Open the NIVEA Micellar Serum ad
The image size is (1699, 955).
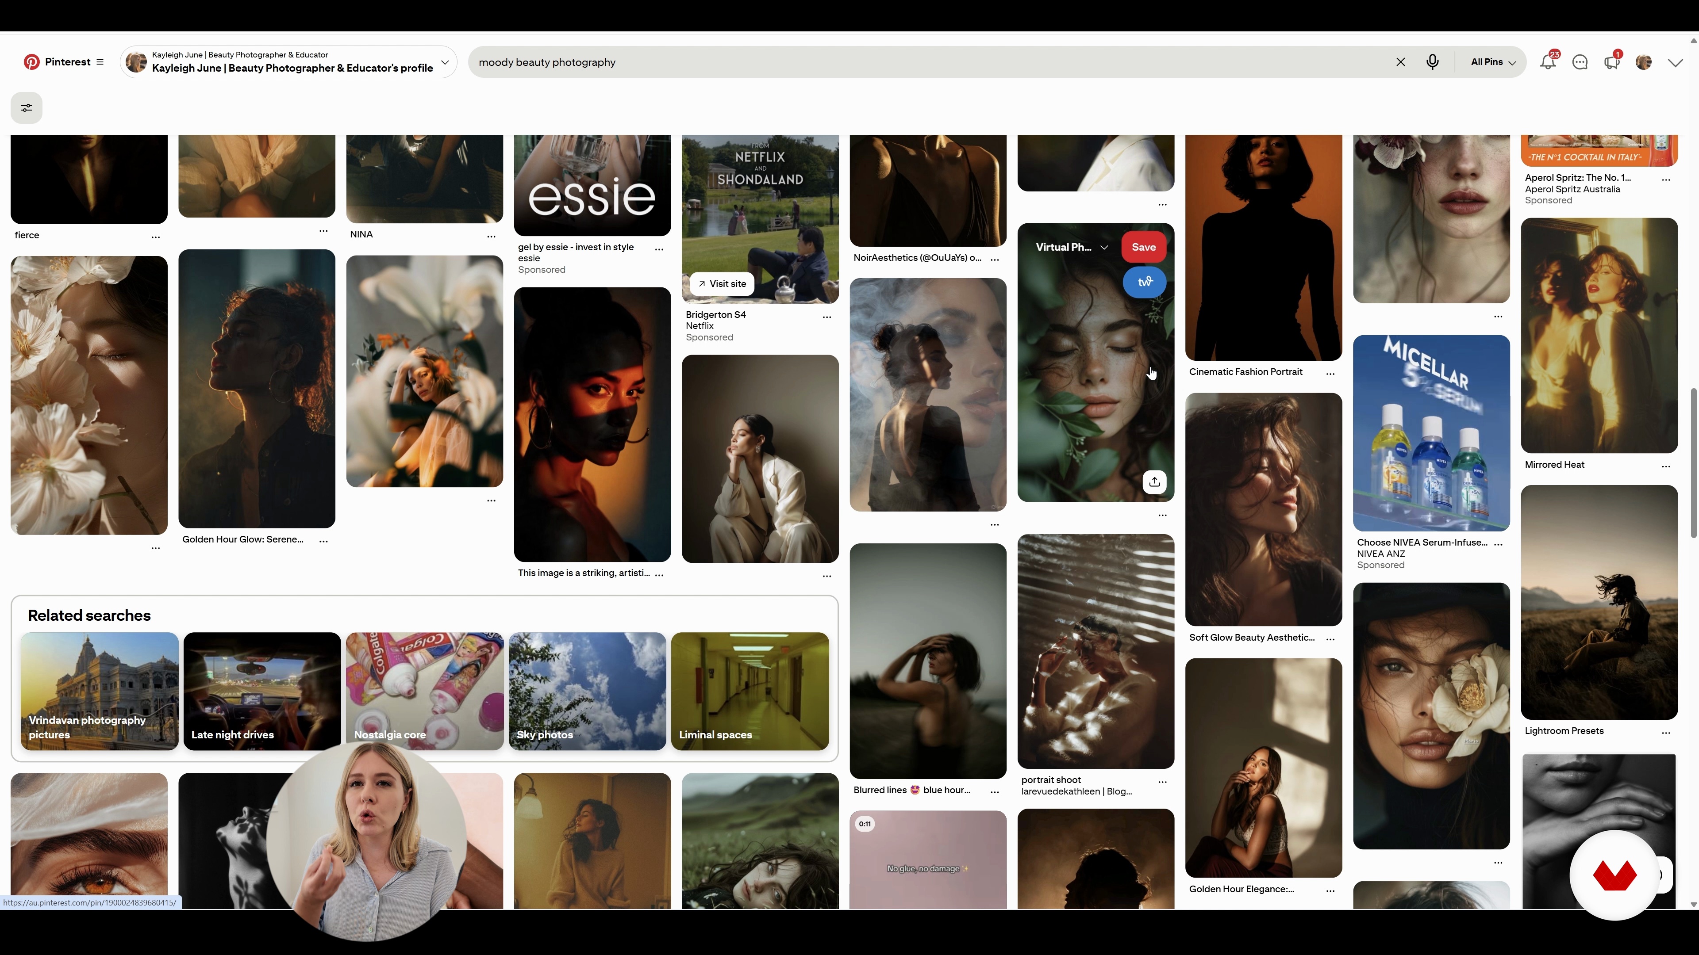tap(1431, 433)
